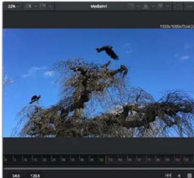Expand the split view options arrow

[x=36, y=6]
